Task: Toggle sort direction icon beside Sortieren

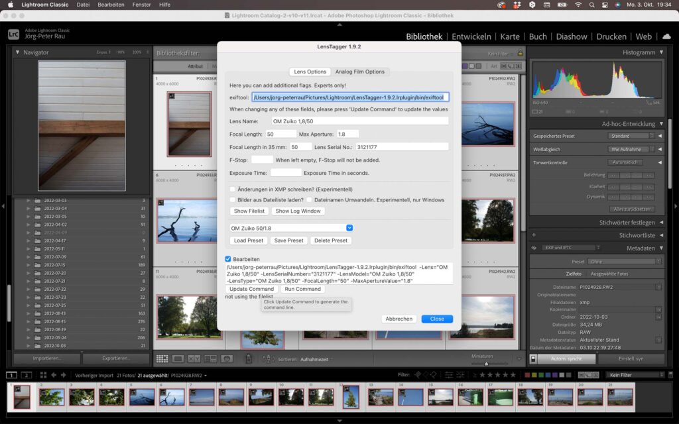Action: [268, 359]
